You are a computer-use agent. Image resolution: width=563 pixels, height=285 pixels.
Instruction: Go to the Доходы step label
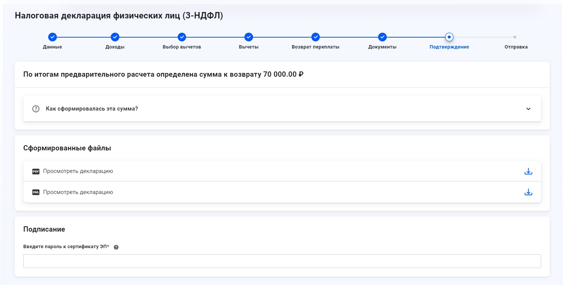click(115, 47)
